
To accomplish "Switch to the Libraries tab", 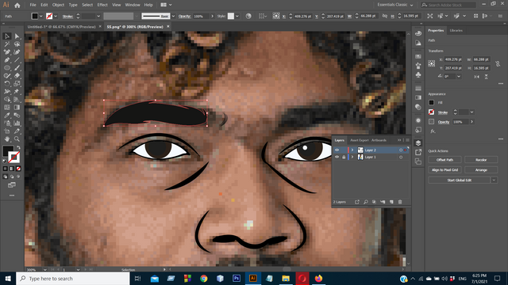I will [x=456, y=30].
